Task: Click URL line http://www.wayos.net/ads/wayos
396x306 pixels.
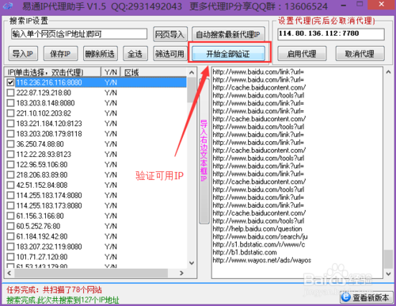Action: pyautogui.click(x=262, y=260)
